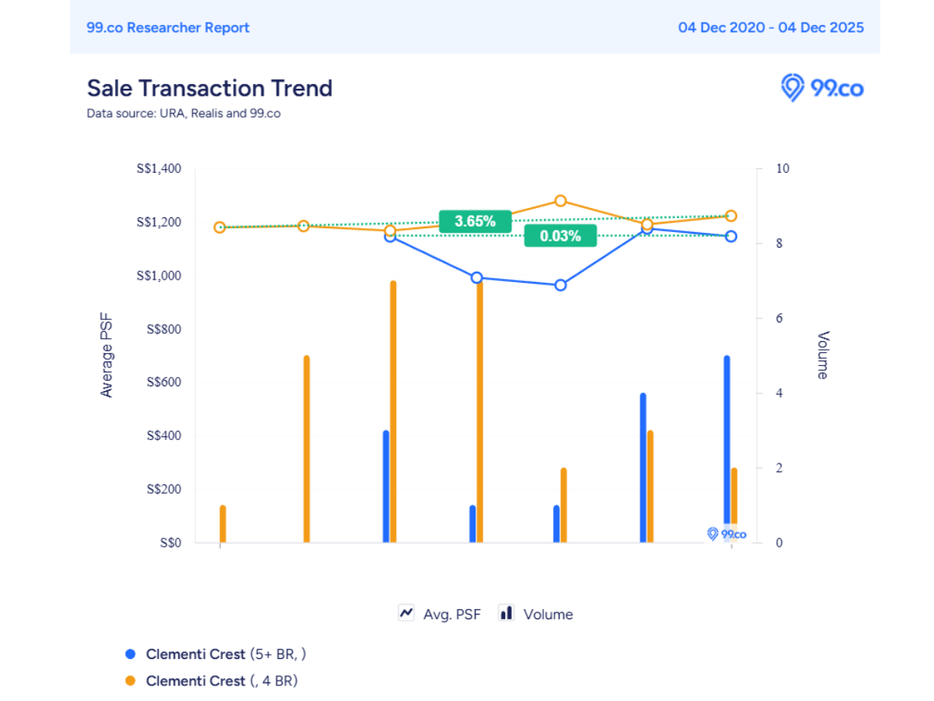Click the highest orange PSF point near S$1,280
This screenshot has width=934, height=701.
(560, 201)
